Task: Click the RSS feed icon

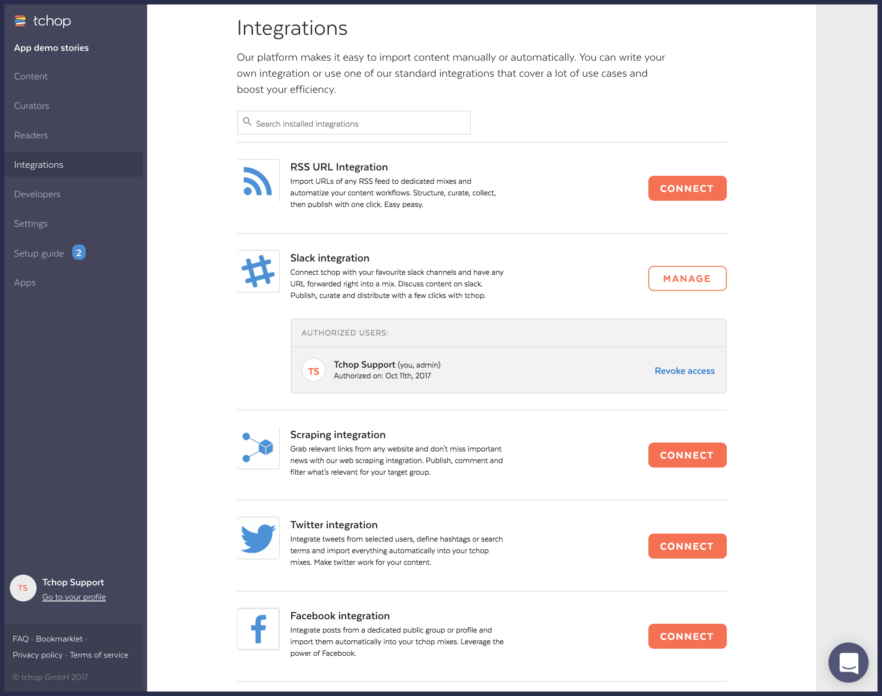Action: tap(258, 181)
